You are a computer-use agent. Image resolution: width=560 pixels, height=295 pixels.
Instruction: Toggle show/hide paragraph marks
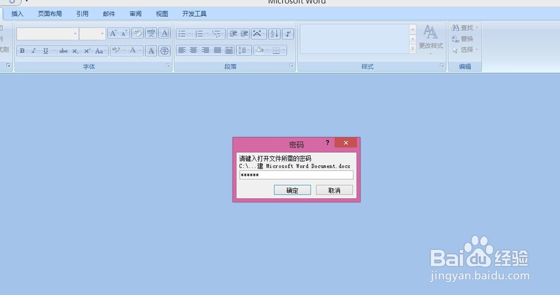(x=288, y=34)
